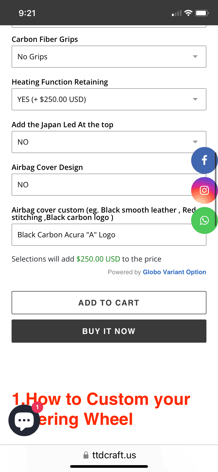Click the Add to Cart button
This screenshot has height=472, width=218.
tap(109, 303)
